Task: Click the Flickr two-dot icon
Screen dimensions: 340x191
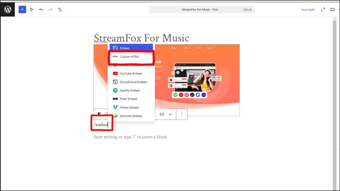Action: pos(115,99)
